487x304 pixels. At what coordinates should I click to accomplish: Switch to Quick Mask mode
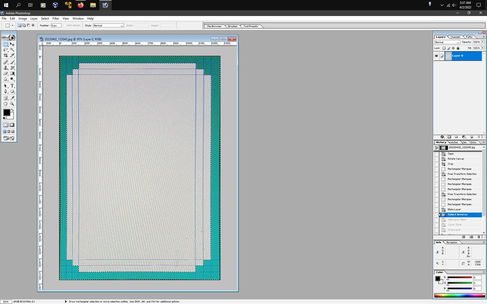pyautogui.click(x=12, y=125)
